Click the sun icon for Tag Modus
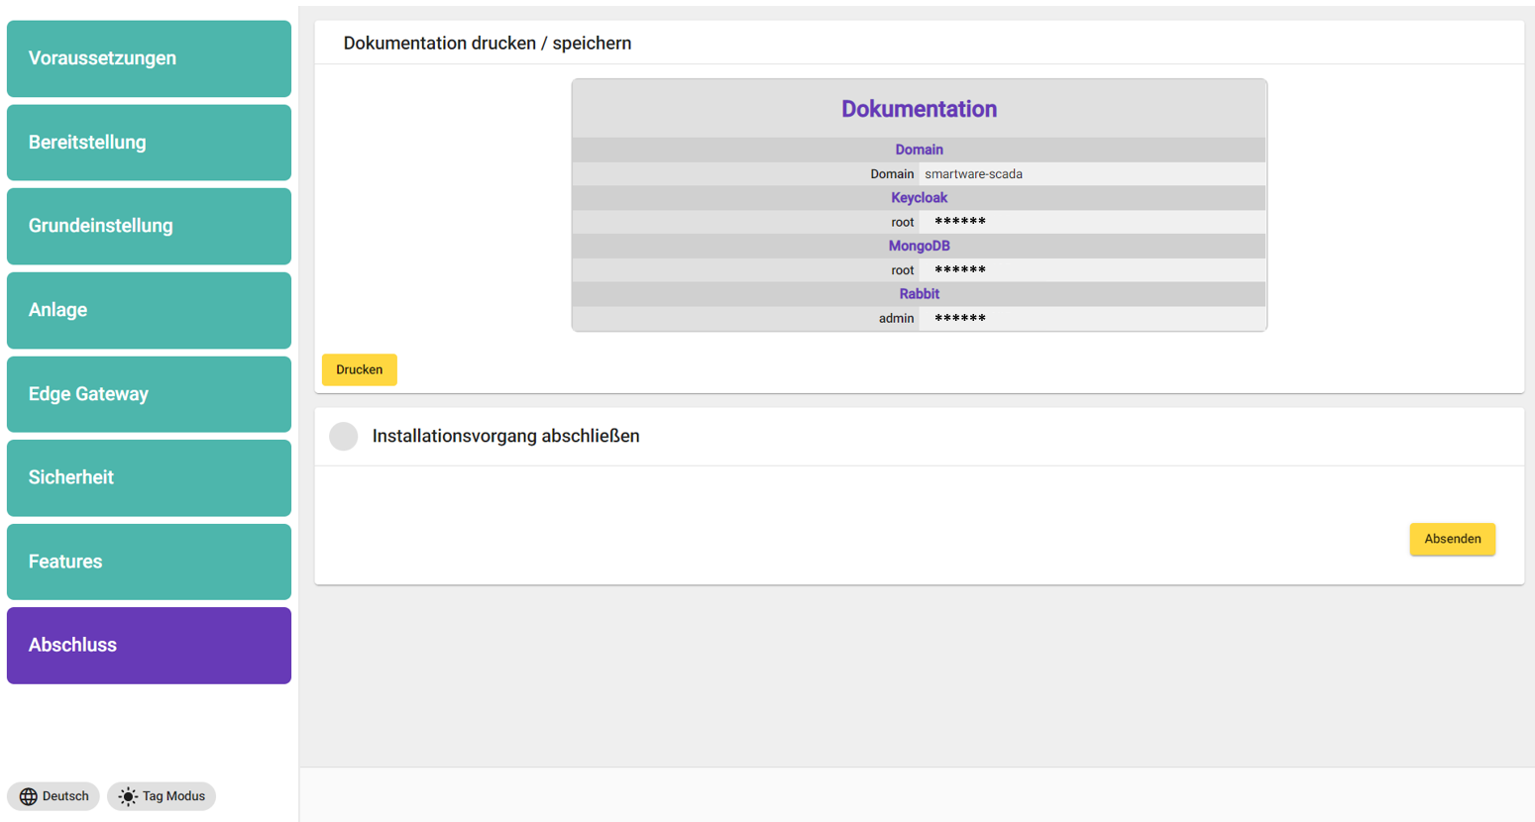The width and height of the screenshot is (1535, 822). 128,796
